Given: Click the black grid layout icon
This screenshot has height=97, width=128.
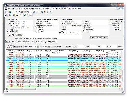Looking at the screenshot, I should click(x=22, y=12).
